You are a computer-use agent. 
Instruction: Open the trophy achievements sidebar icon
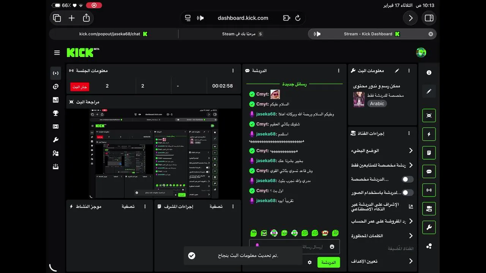pyautogui.click(x=55, y=113)
